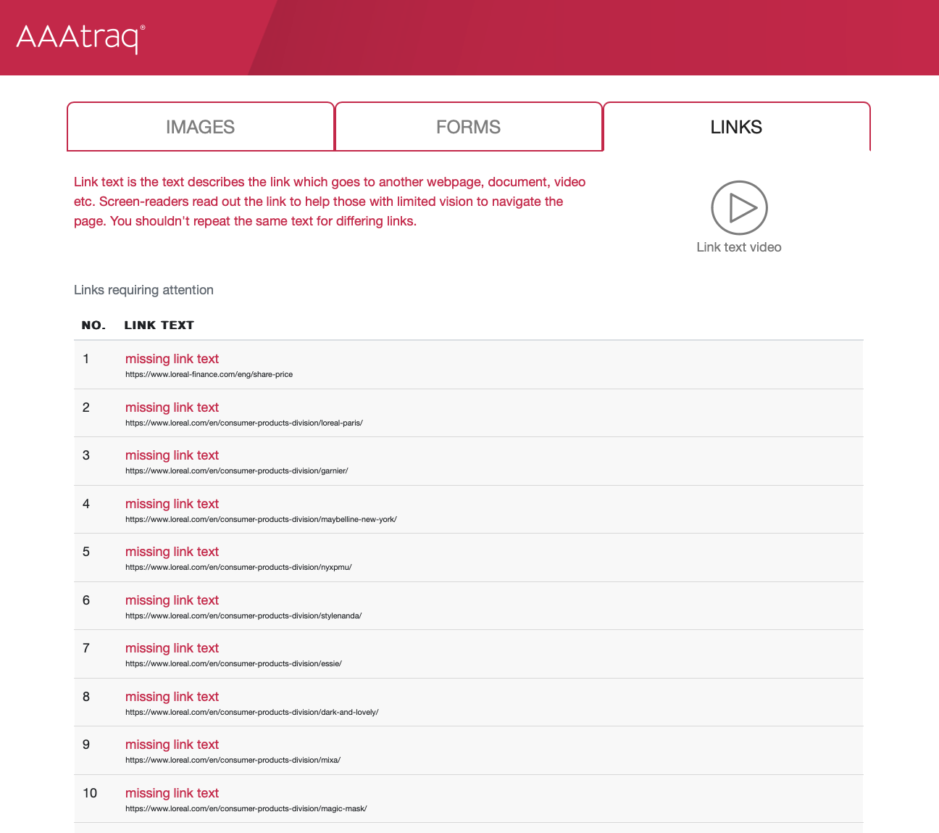Click row number 10 cell
Image resolution: width=939 pixels, height=833 pixels.
point(90,793)
